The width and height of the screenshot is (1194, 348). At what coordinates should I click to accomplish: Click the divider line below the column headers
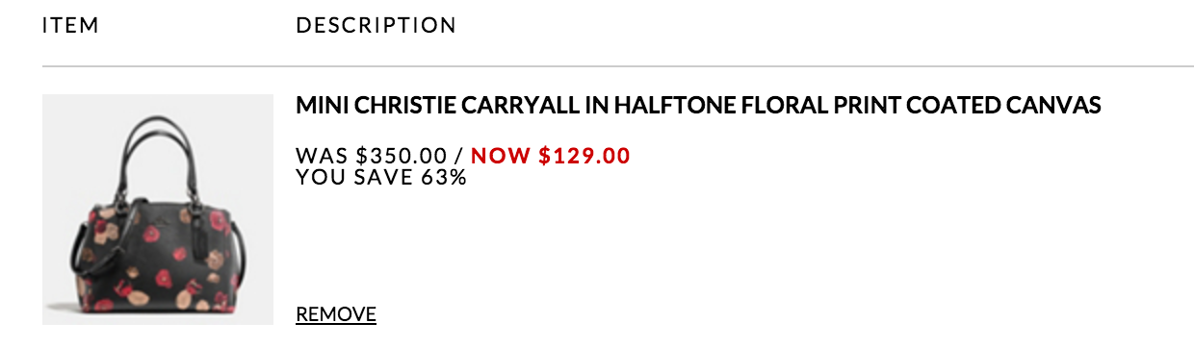[x=618, y=66]
